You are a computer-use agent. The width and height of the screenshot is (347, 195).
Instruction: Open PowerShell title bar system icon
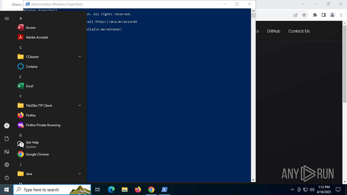click(28, 4)
